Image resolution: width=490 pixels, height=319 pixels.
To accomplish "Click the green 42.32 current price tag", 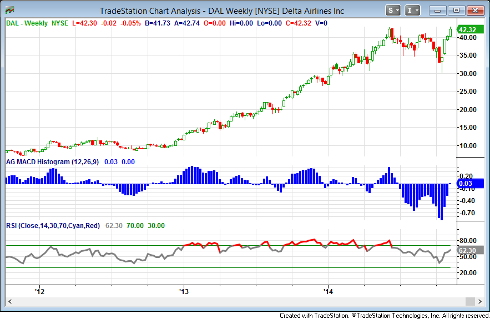I will [x=471, y=30].
